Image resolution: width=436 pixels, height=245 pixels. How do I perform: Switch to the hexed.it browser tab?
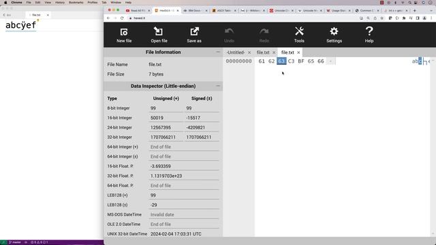pos(166,11)
